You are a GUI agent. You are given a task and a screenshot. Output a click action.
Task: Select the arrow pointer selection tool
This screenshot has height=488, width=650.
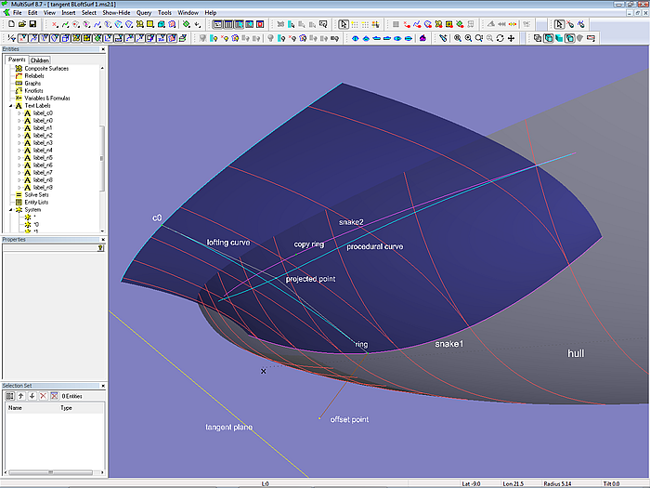[344, 24]
